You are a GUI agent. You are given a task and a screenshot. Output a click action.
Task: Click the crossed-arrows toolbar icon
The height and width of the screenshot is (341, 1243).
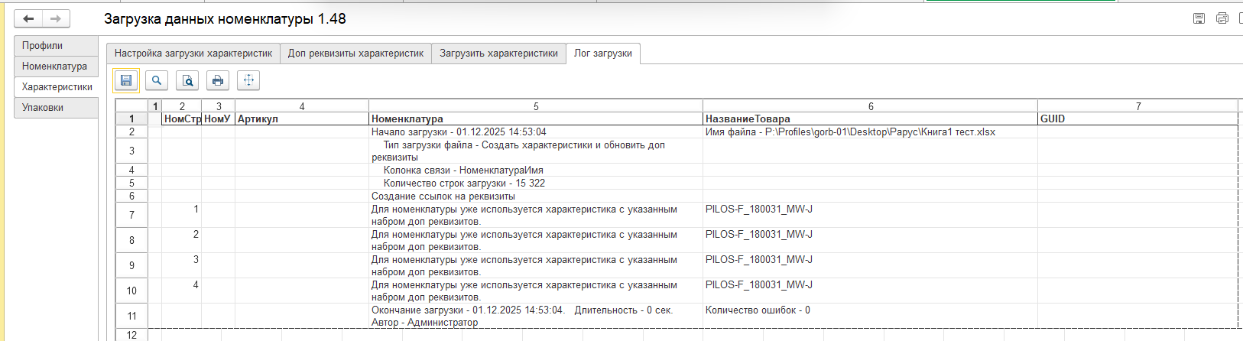248,80
